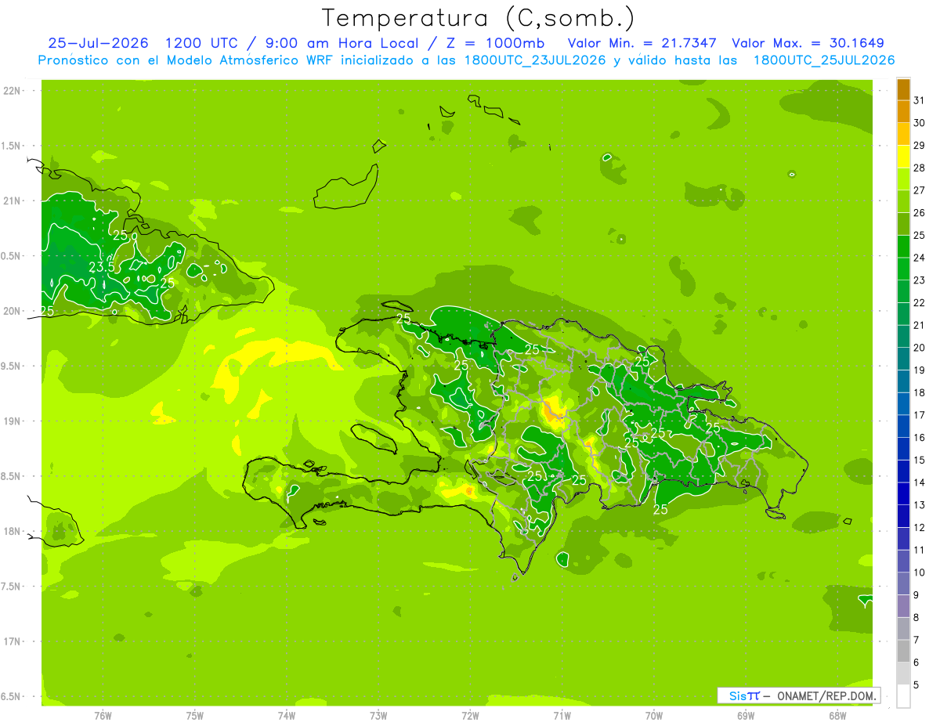Click the colorbar label '20'
The image size is (940, 726).
[919, 347]
